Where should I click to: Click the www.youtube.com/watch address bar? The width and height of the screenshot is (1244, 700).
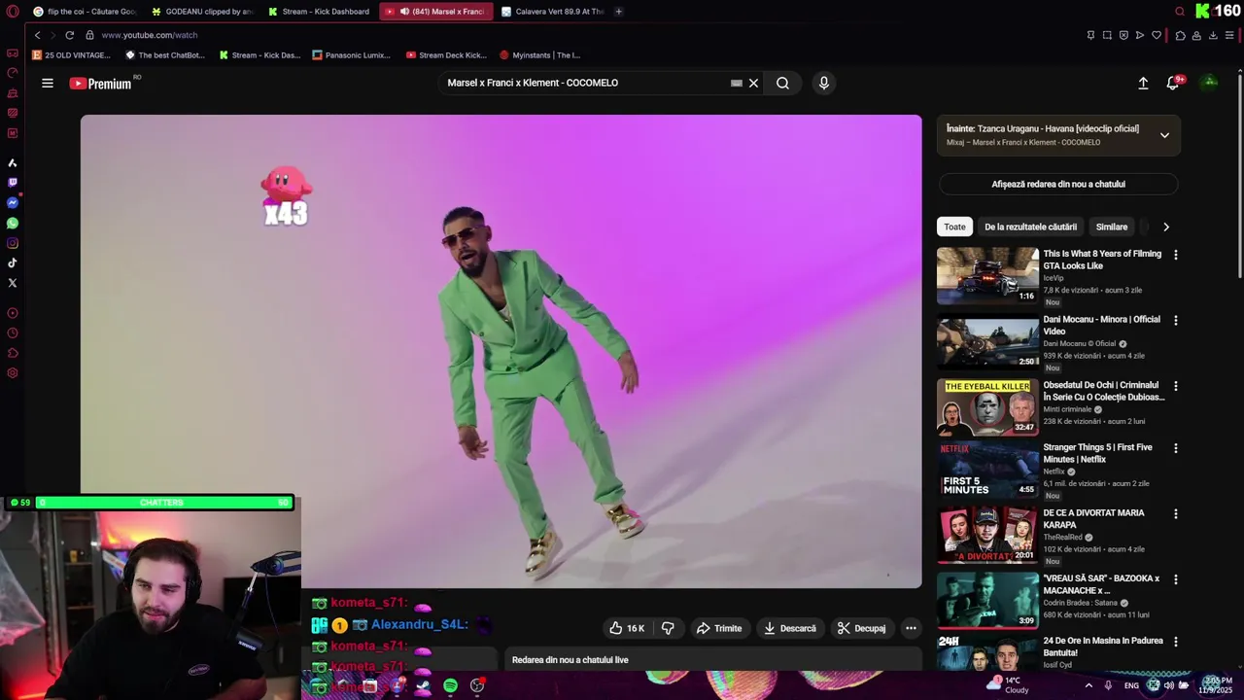point(149,35)
